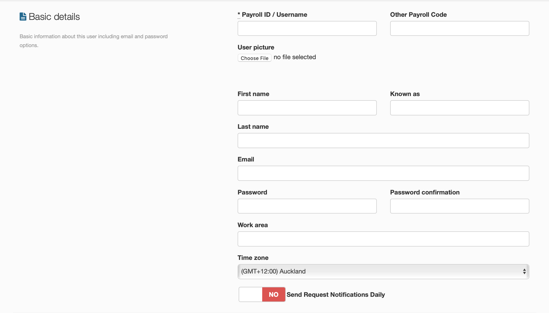The height and width of the screenshot is (313, 549).
Task: Select the Password field
Action: [x=307, y=206]
